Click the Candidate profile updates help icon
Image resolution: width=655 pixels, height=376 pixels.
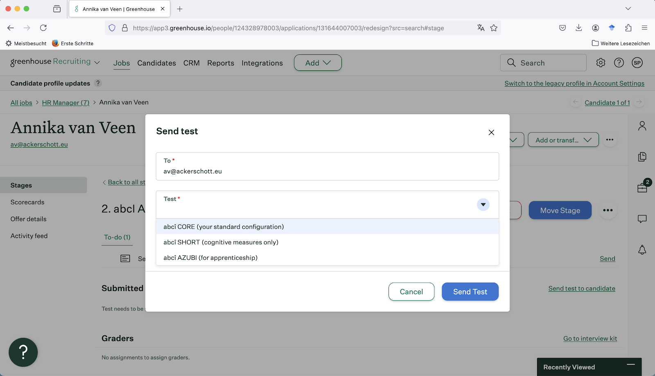coord(98,83)
